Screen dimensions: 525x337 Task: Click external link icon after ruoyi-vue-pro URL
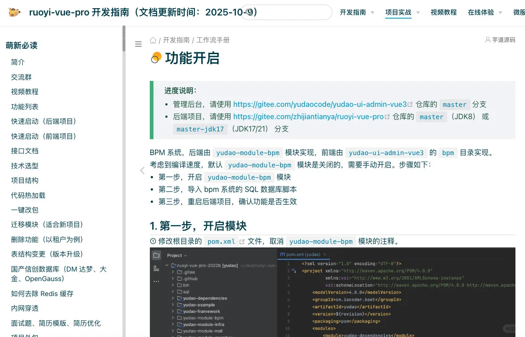(387, 117)
